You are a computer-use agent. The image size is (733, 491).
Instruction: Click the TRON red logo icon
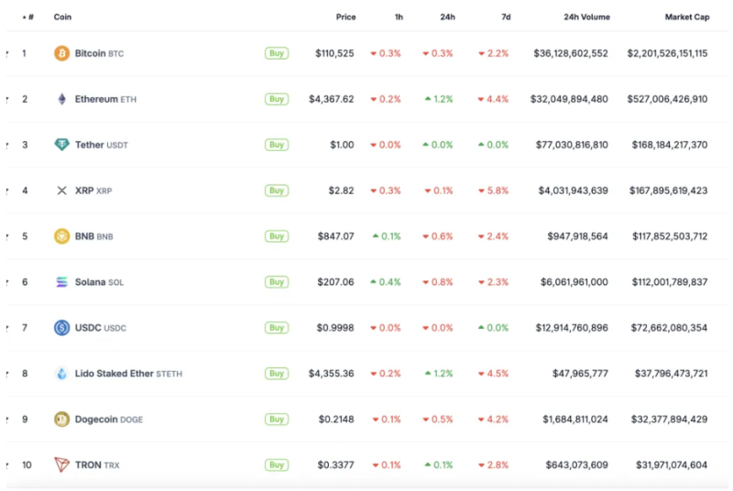61,465
